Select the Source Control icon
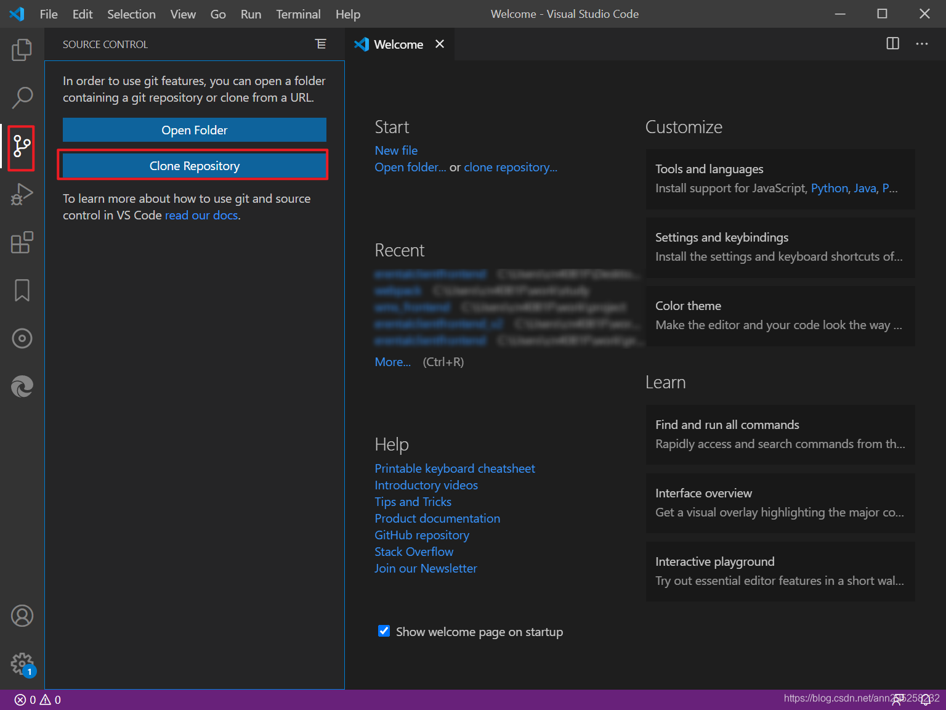 22,146
